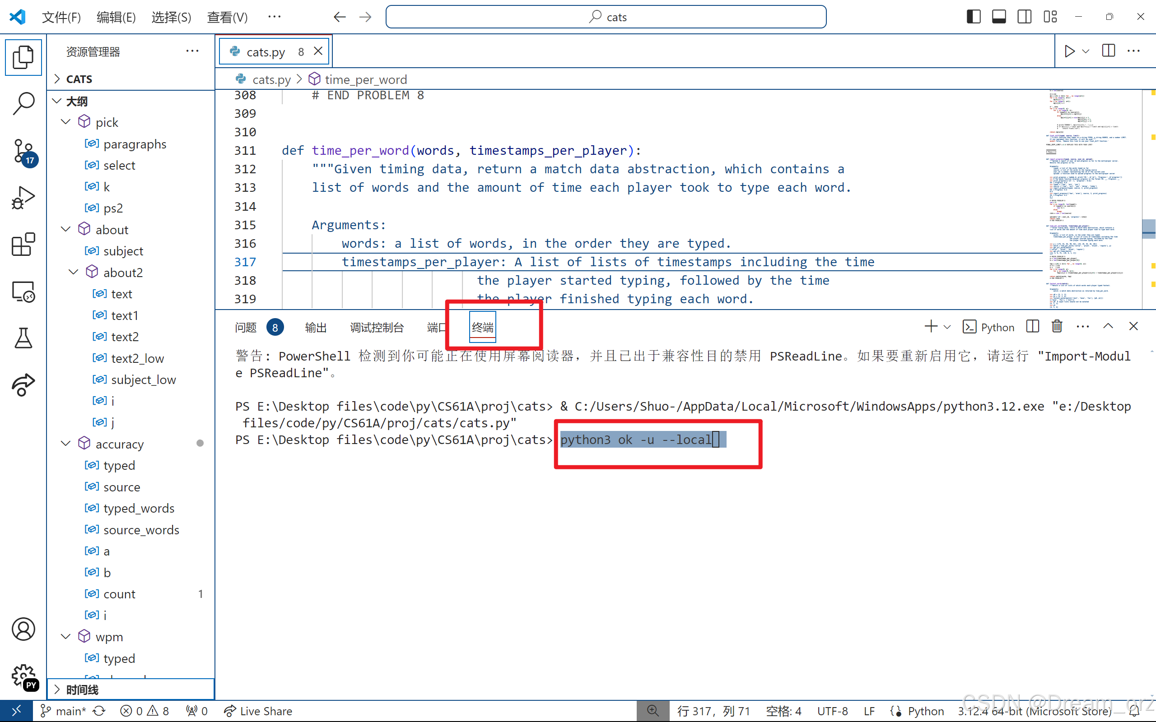This screenshot has width=1156, height=722.
Task: Split the editor window
Action: pyautogui.click(x=1108, y=51)
